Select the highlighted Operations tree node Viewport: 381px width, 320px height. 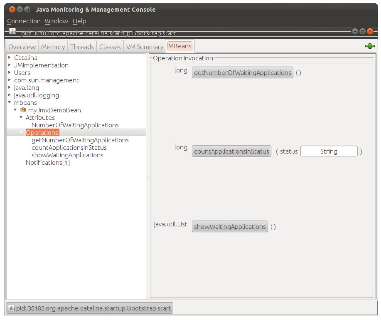click(42, 133)
